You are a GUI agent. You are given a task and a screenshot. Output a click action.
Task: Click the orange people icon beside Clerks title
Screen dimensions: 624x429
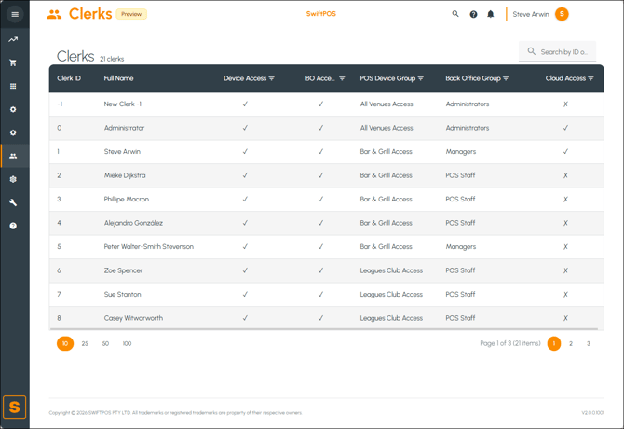click(x=54, y=14)
